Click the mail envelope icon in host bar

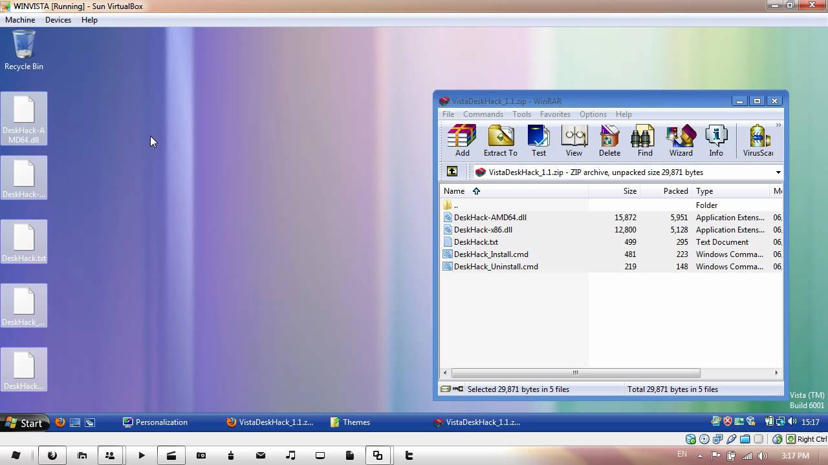coord(261,455)
